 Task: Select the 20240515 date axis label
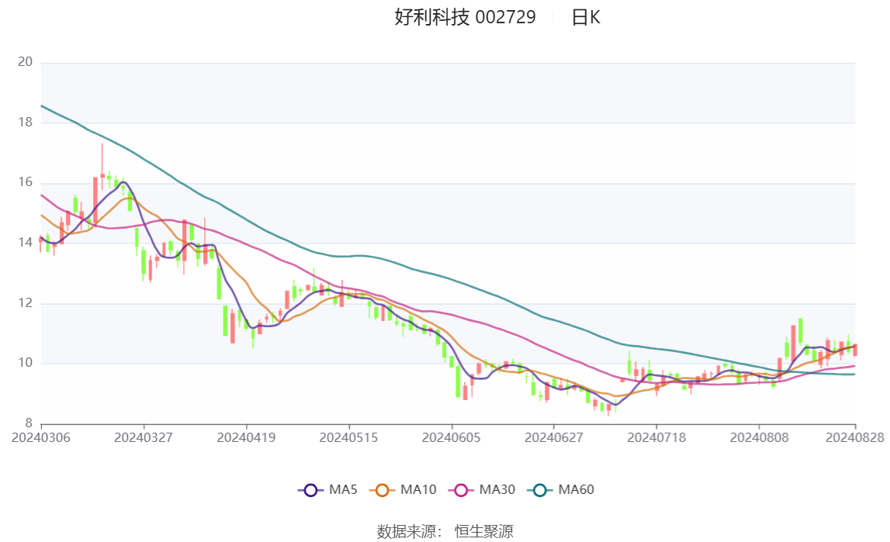[349, 437]
